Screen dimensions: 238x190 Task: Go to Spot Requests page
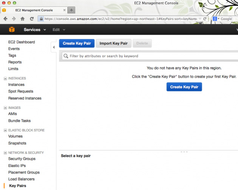click(x=21, y=91)
